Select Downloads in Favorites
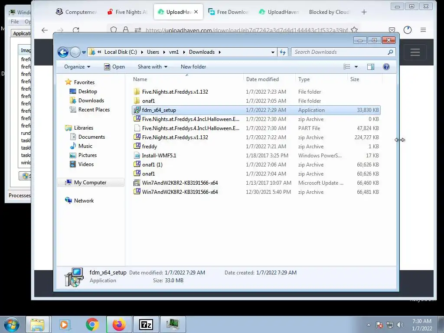 click(87, 101)
